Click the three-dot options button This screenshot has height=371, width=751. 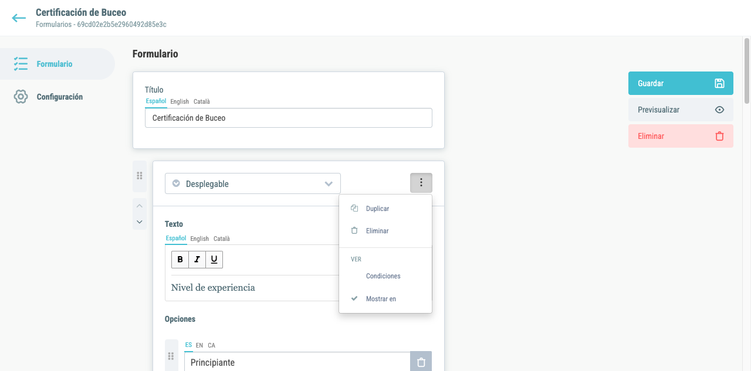point(421,183)
